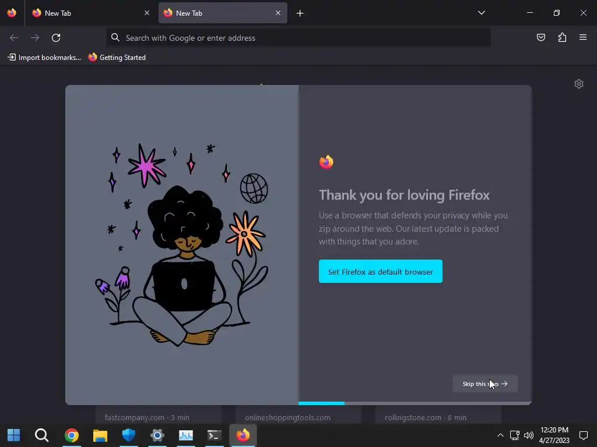
Task: Click the onboarding illustration of a person
Action: [182, 244]
